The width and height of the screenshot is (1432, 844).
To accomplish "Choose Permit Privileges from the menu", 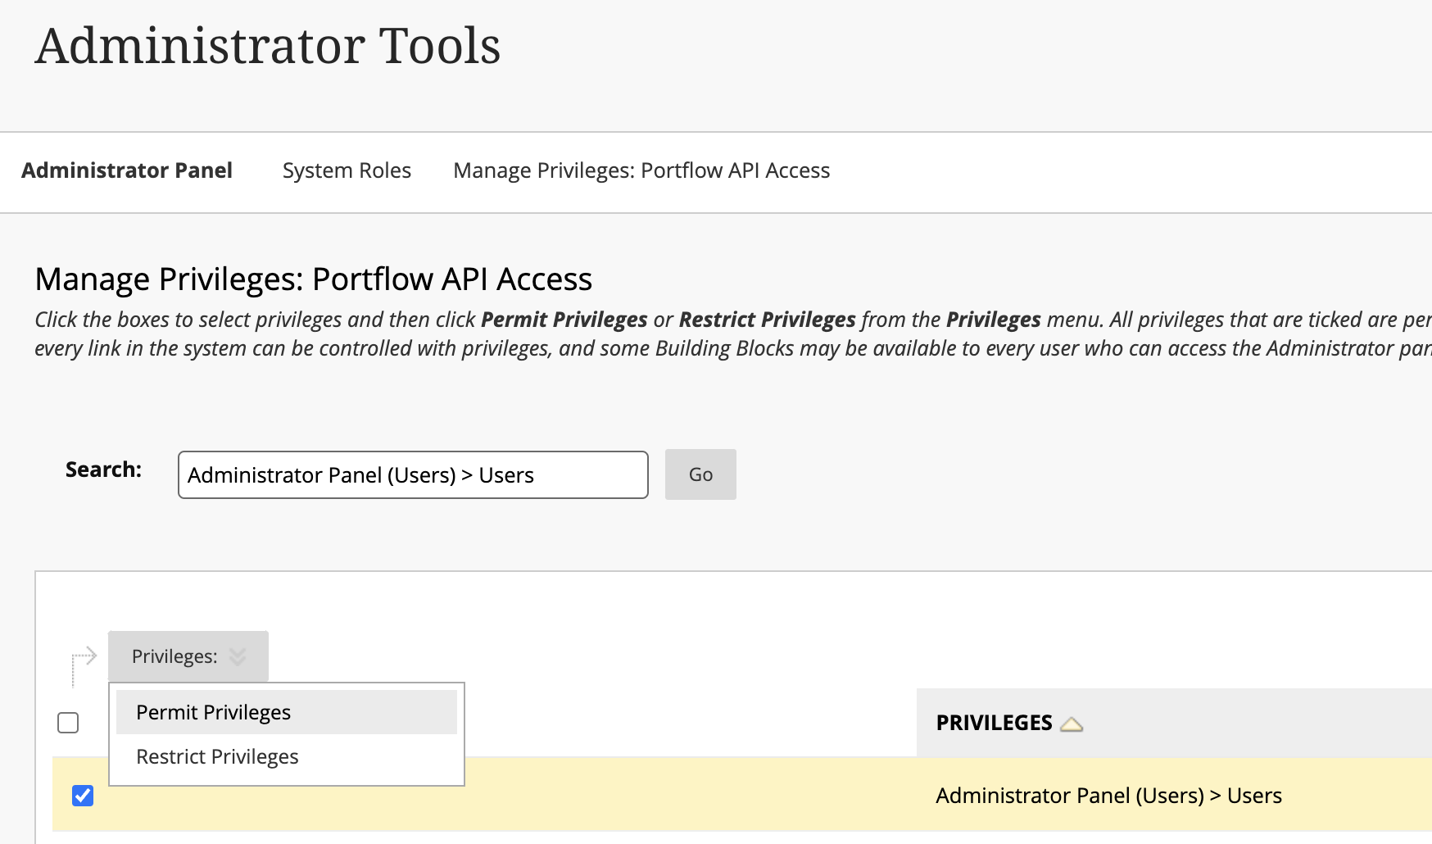I will 214,712.
